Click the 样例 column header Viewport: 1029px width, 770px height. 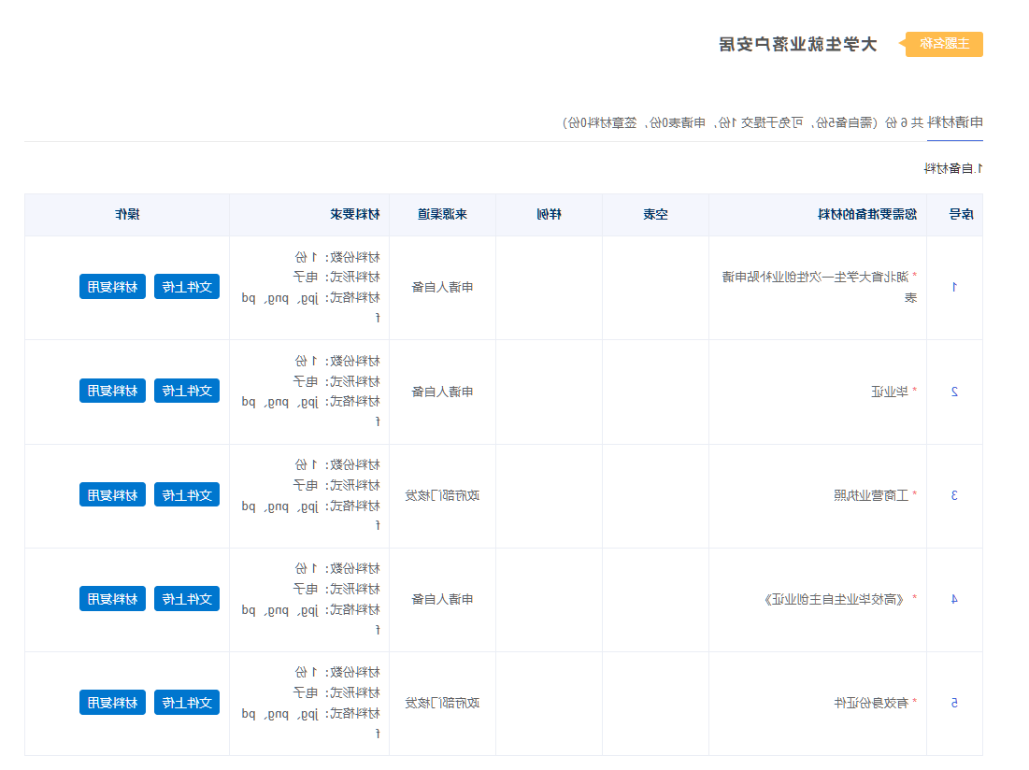pos(550,215)
